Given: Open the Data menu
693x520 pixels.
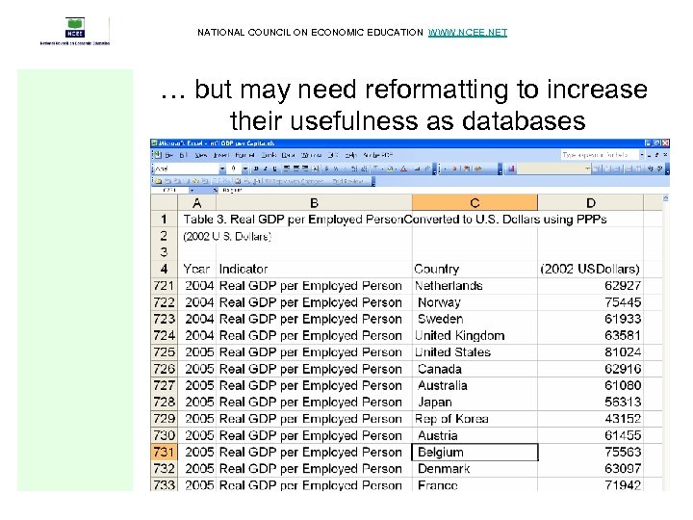Looking at the screenshot, I should [288, 155].
